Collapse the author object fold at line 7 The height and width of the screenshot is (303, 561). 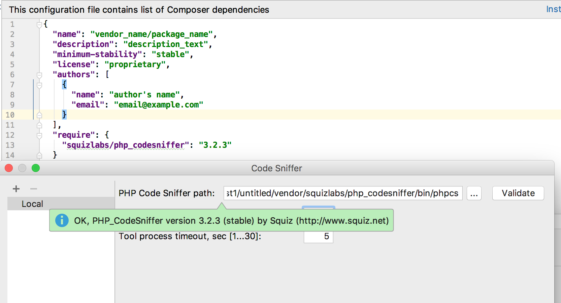(39, 85)
